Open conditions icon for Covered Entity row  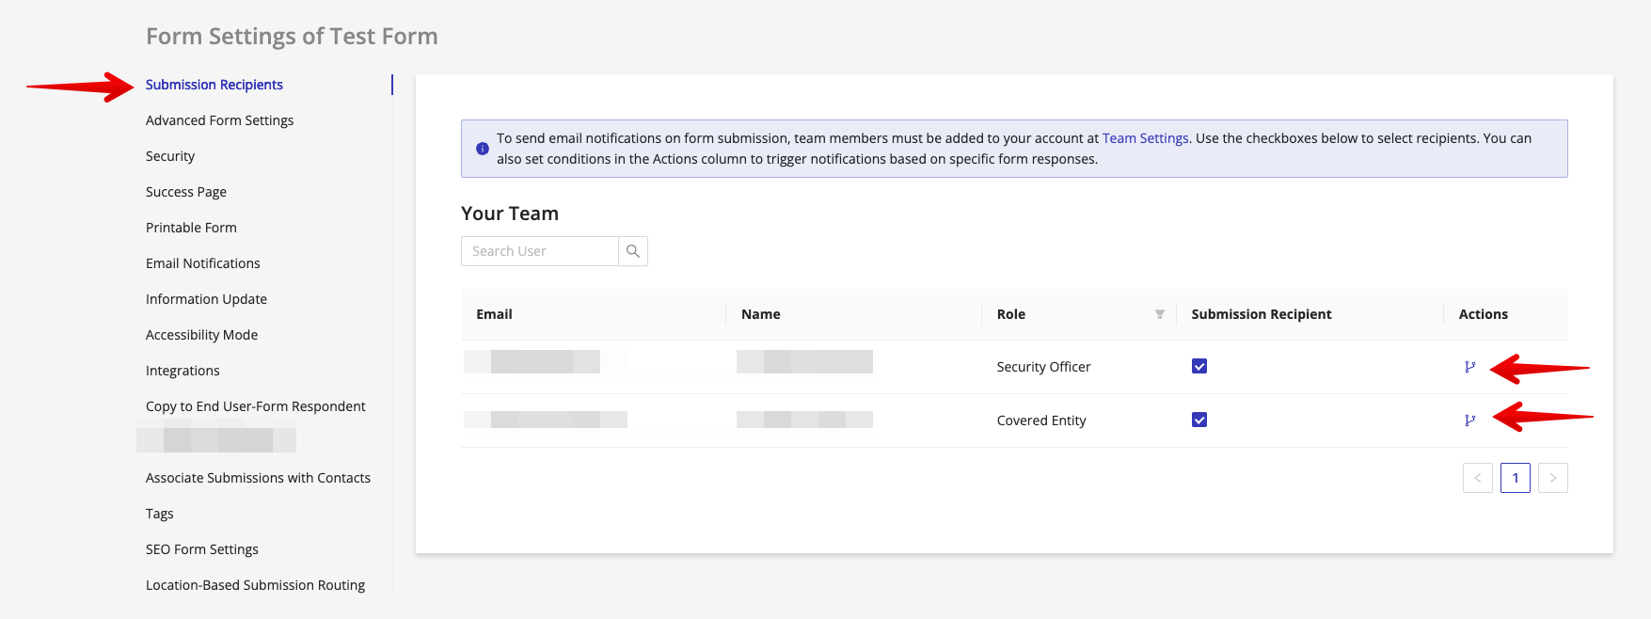click(x=1469, y=421)
